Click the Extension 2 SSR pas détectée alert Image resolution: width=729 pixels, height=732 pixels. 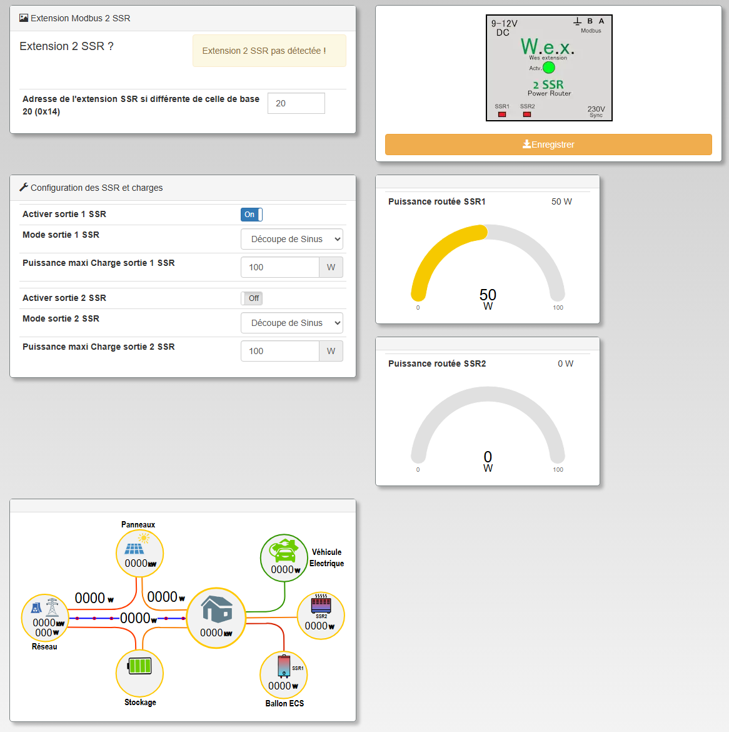269,51
